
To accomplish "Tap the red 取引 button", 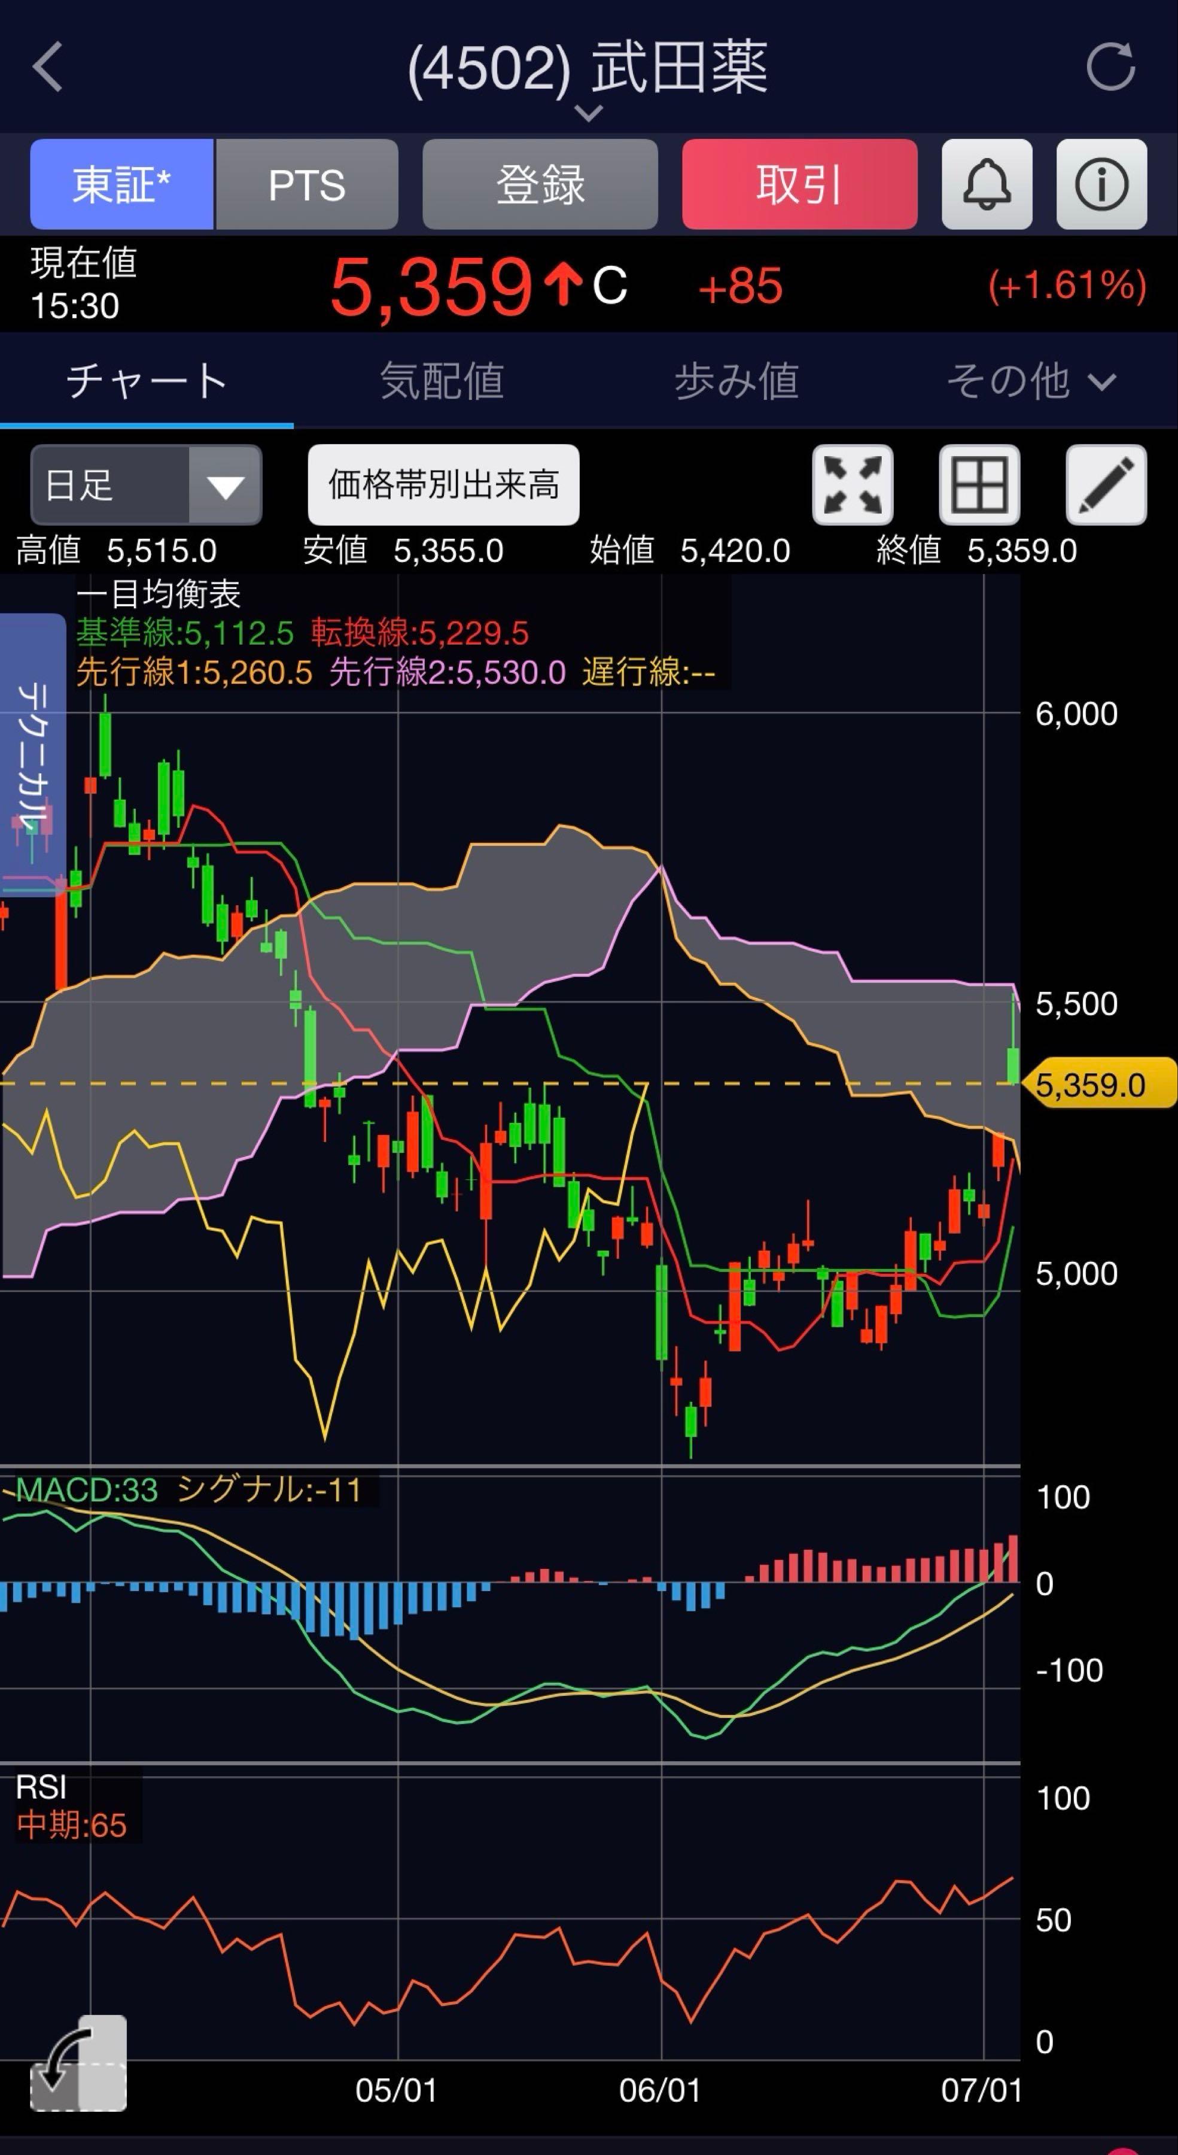I will tap(799, 184).
